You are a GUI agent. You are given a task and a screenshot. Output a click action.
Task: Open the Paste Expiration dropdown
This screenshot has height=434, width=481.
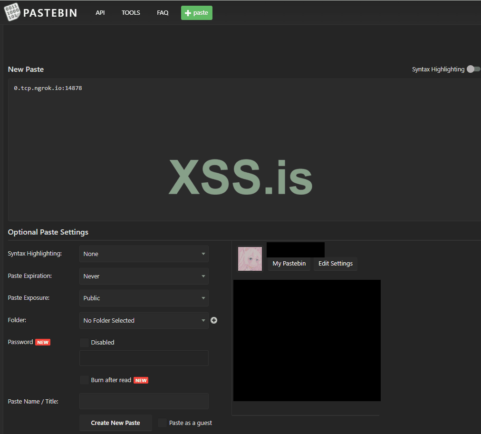[144, 276]
